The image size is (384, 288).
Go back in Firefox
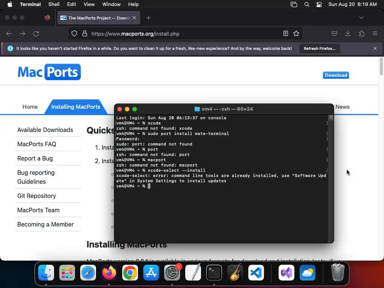[9, 34]
